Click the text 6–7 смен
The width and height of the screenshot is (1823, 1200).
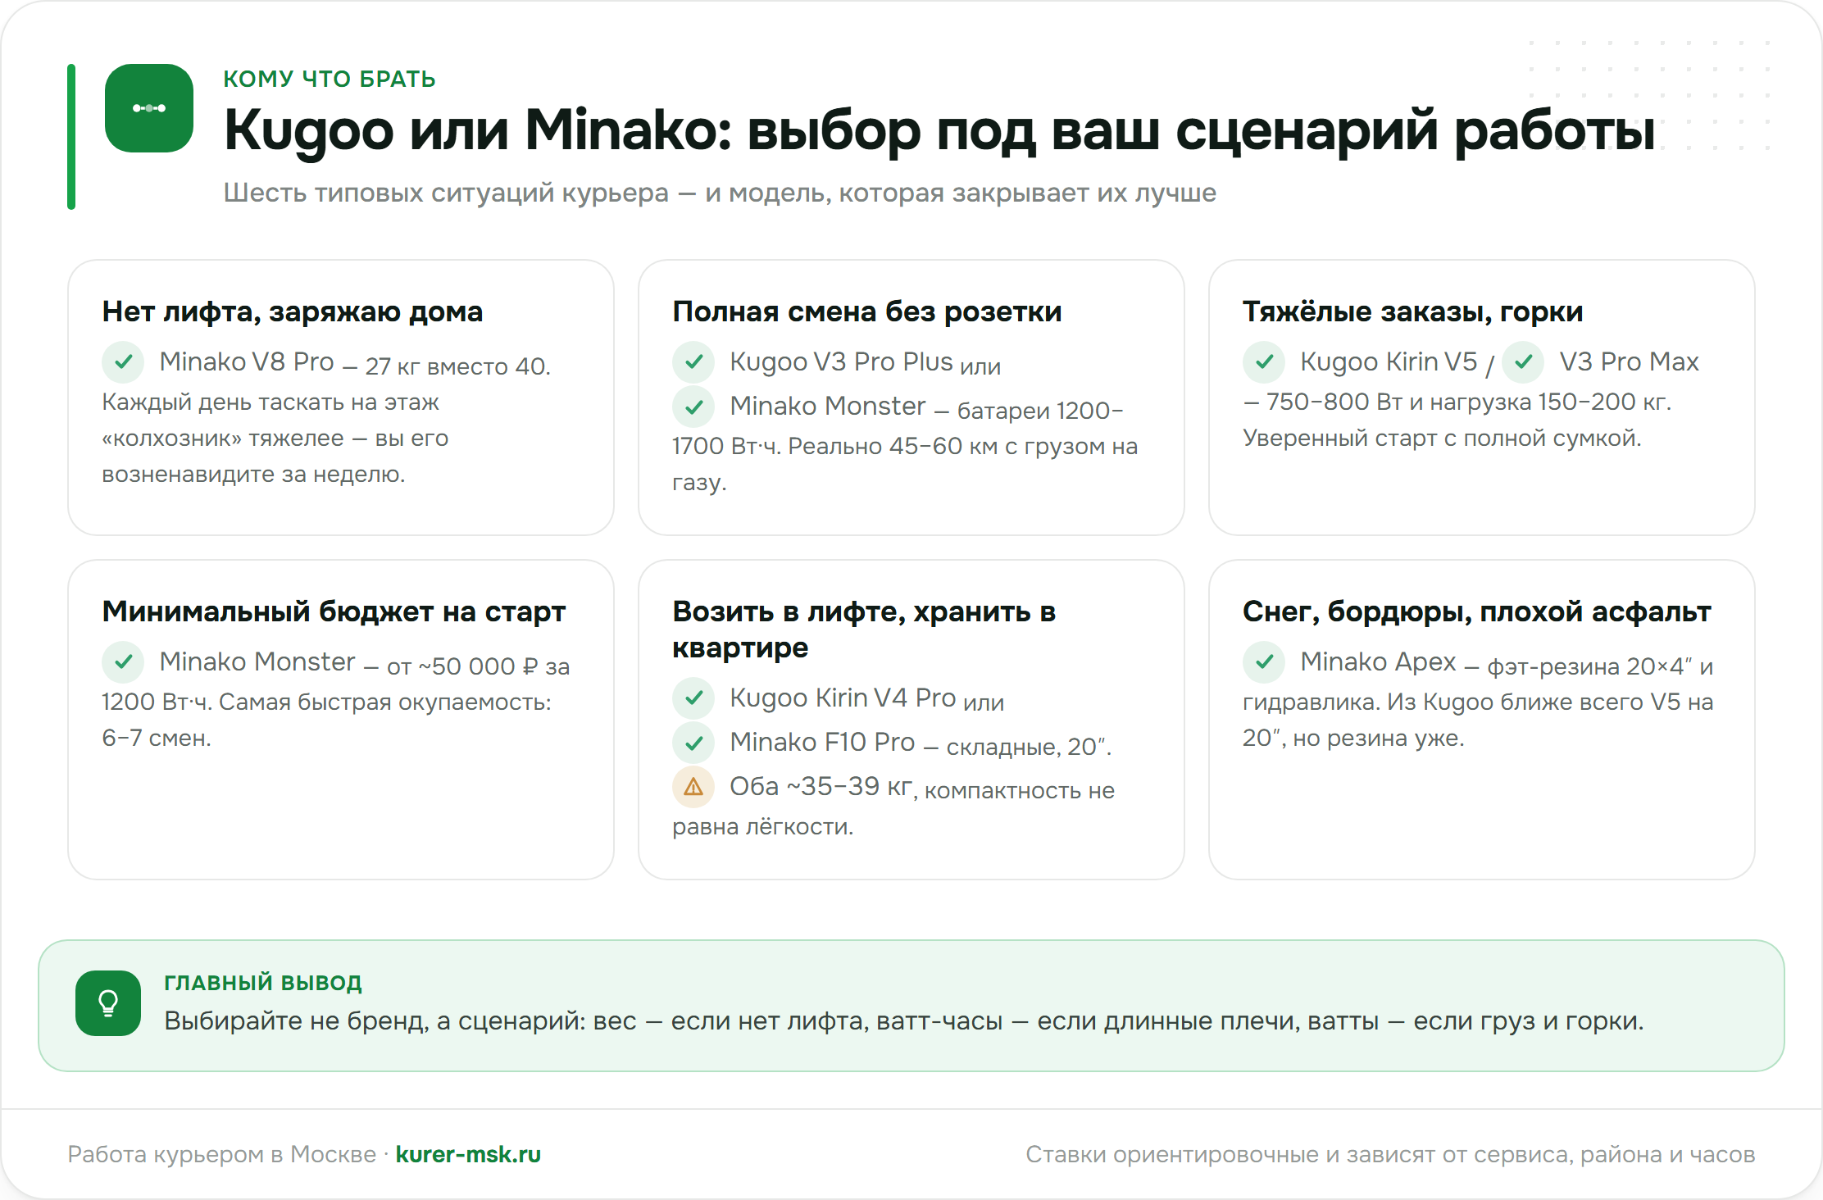(157, 739)
